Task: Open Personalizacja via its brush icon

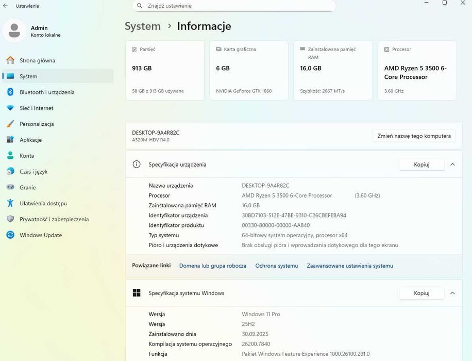Action: (10, 124)
